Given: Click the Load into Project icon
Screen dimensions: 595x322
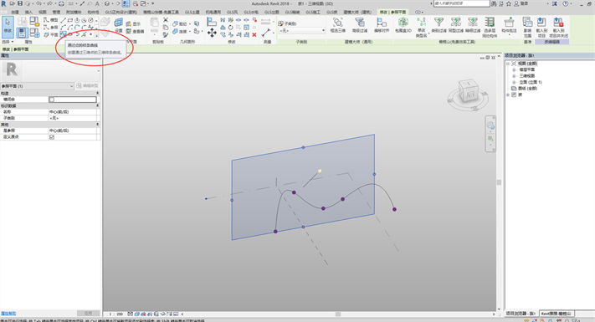Looking at the screenshot, I should click(541, 27).
